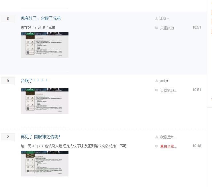Enlarge the thumbnail in the 再见了 国服神之浩劫 post

[45, 164]
